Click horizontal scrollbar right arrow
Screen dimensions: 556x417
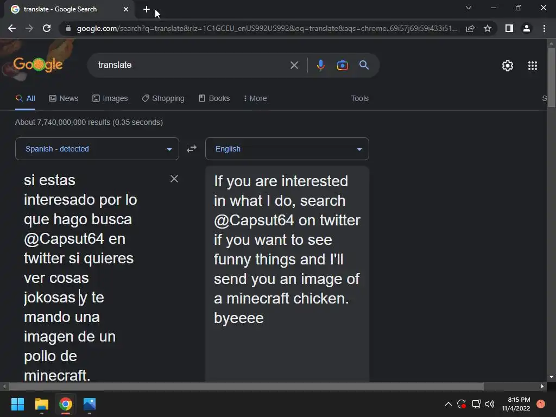pyautogui.click(x=542, y=386)
